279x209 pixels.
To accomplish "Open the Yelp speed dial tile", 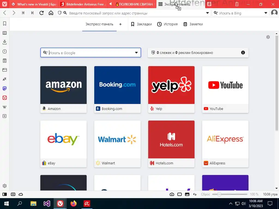I will (171, 89).
